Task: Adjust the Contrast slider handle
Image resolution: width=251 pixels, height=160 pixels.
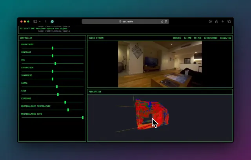Action: click(53, 56)
